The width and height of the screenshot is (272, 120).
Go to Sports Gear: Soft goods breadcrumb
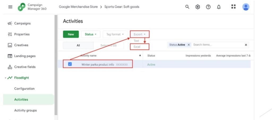(x=122, y=7)
